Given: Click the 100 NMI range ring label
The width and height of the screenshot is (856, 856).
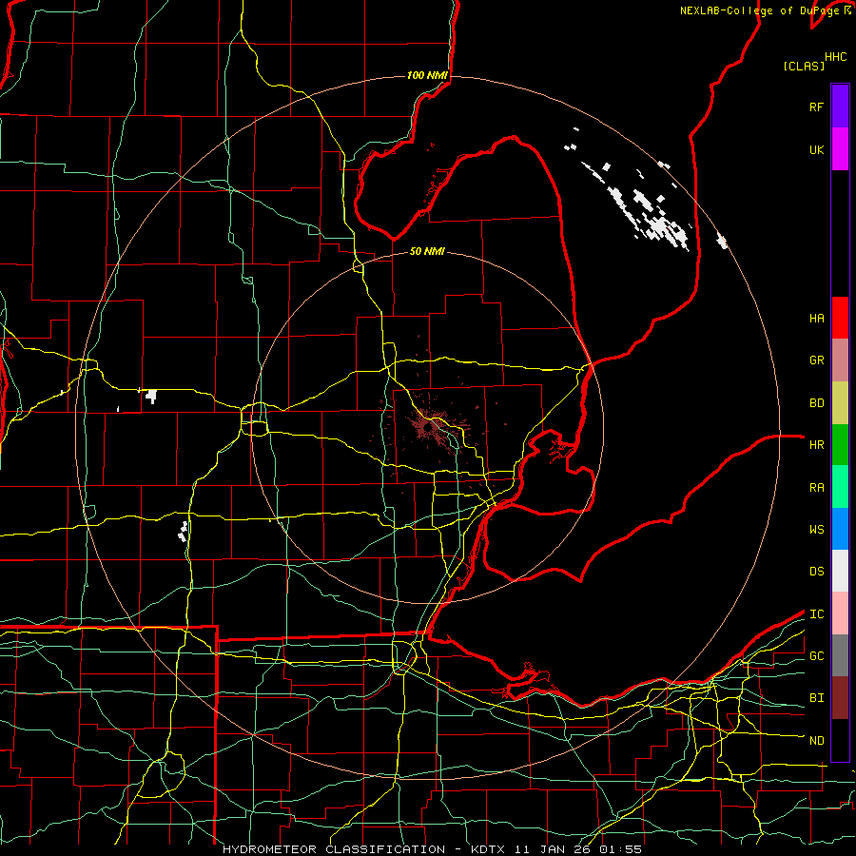Looking at the screenshot, I should (x=427, y=75).
